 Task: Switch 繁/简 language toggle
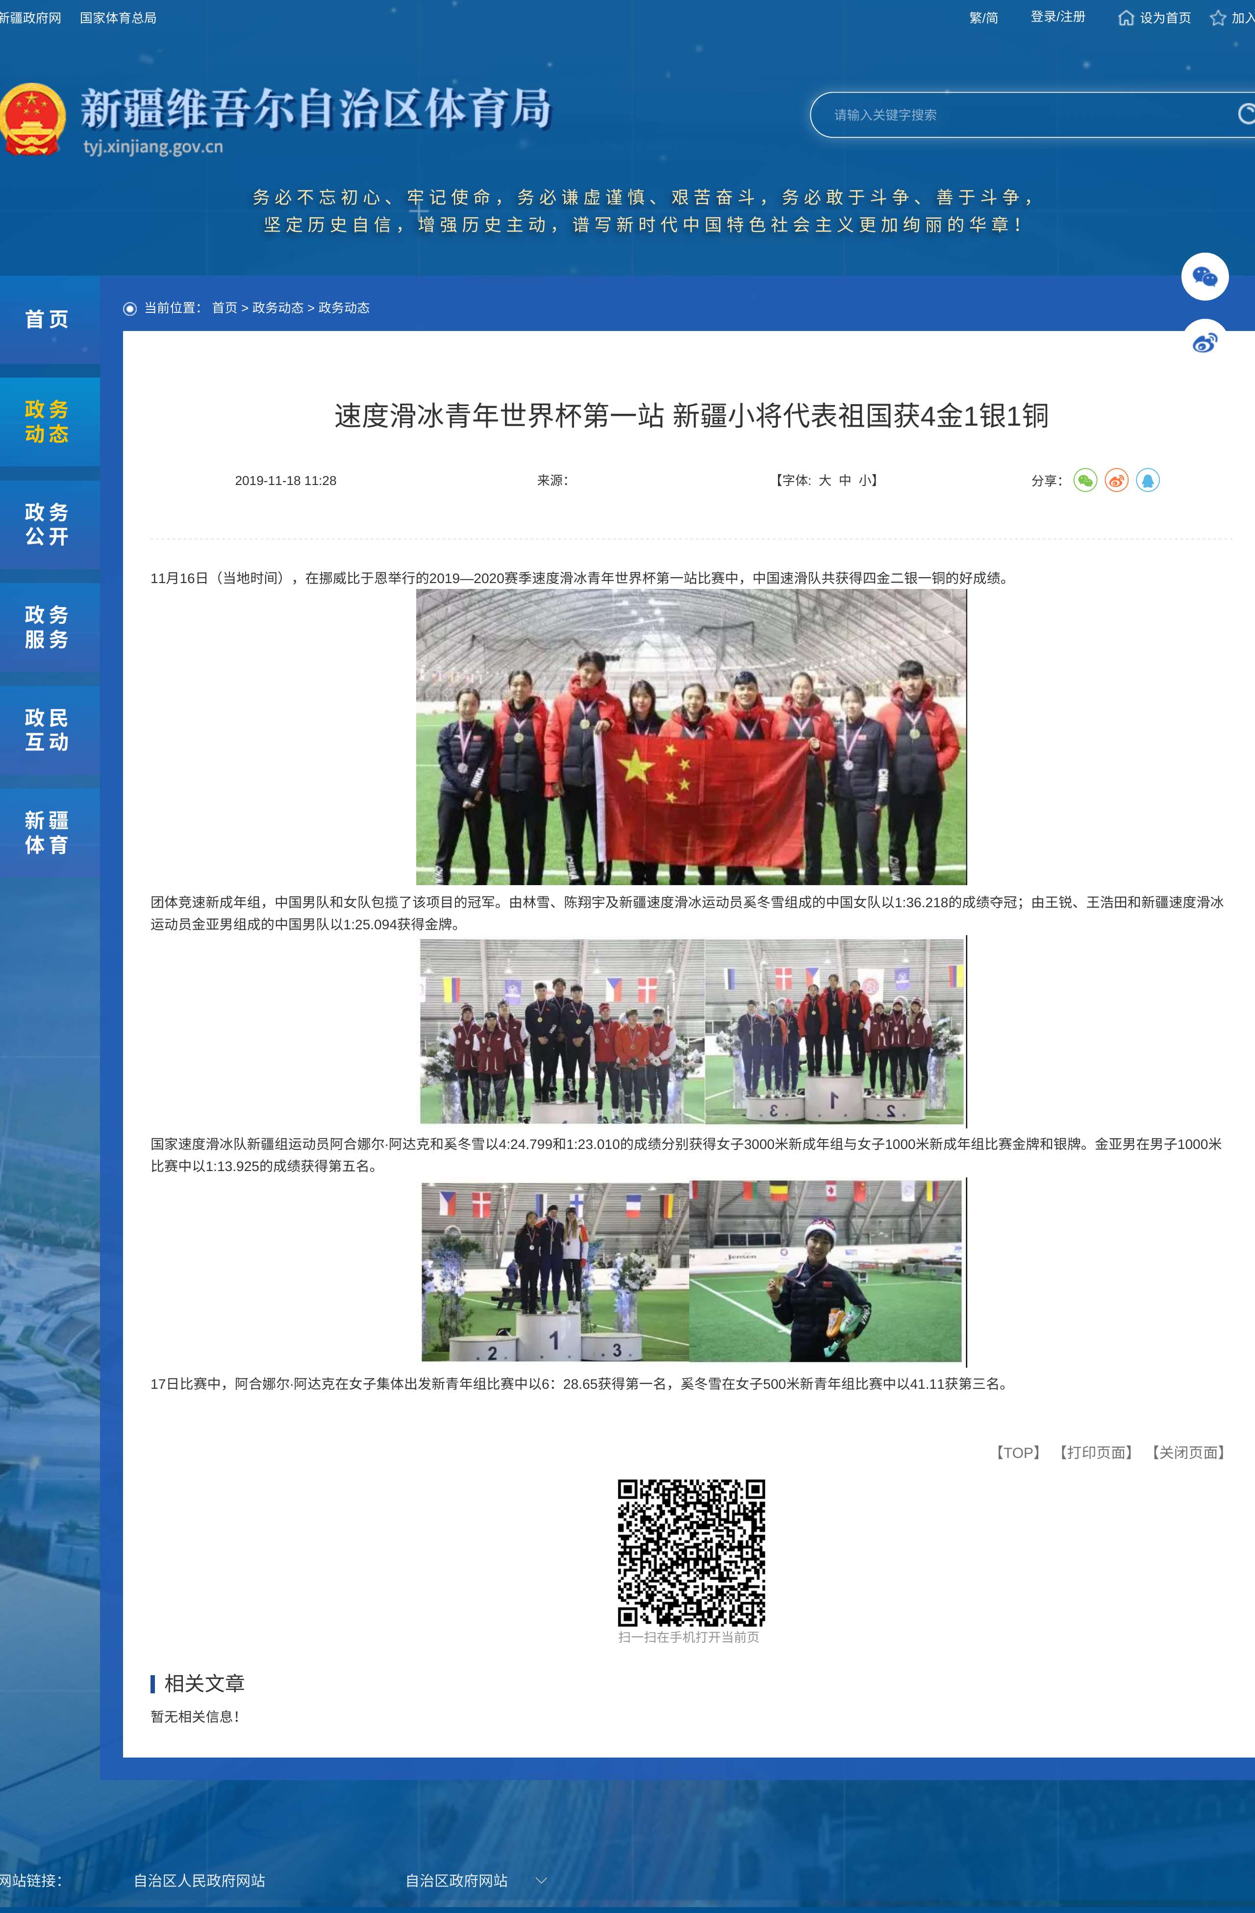click(x=983, y=18)
